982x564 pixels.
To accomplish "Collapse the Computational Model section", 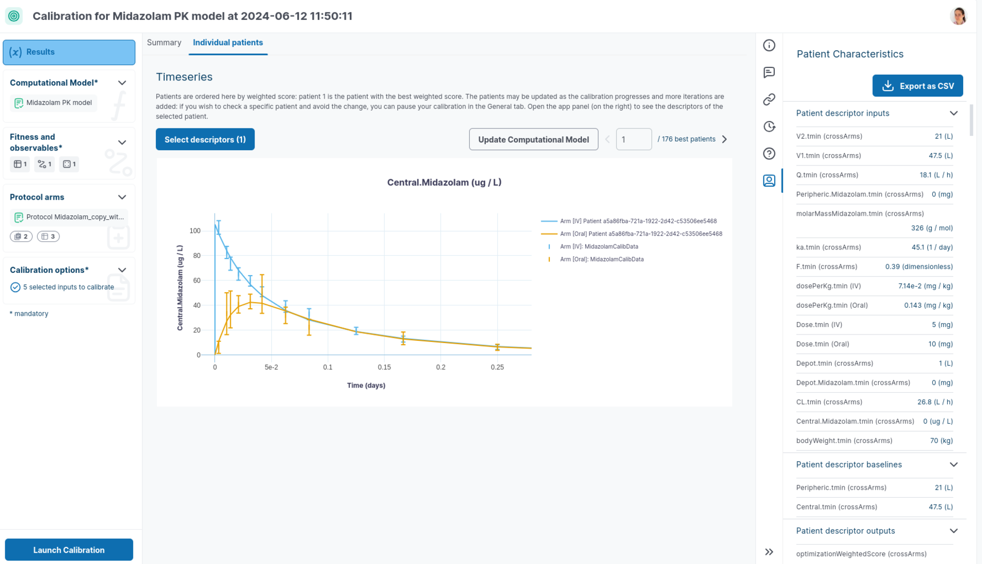I will click(122, 83).
